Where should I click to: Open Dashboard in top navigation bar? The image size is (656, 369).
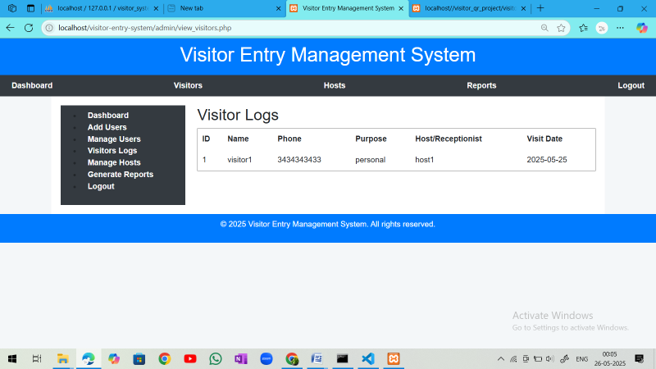(x=32, y=85)
